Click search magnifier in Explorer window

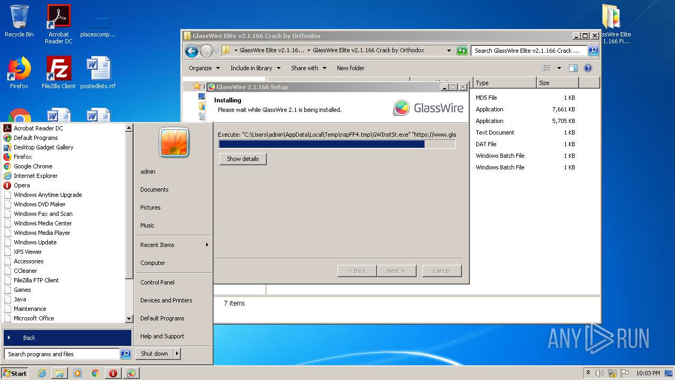[x=593, y=51]
